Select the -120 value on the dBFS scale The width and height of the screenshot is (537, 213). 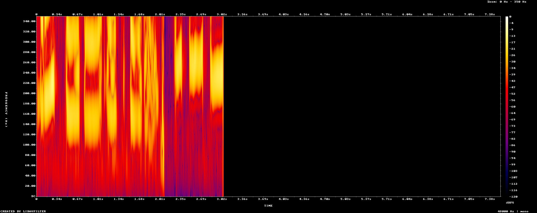tap(513, 197)
